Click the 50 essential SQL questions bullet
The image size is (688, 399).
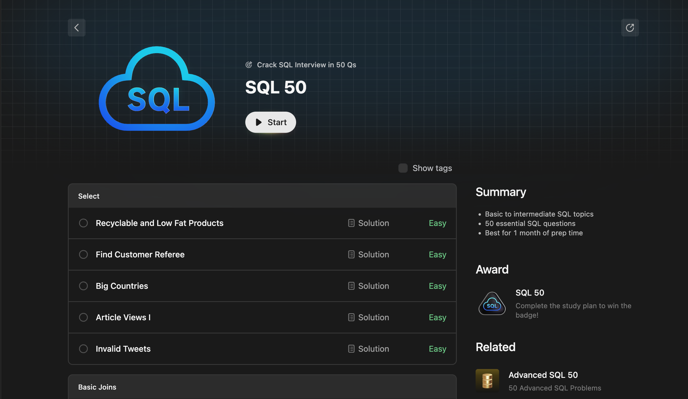pyautogui.click(x=530, y=223)
